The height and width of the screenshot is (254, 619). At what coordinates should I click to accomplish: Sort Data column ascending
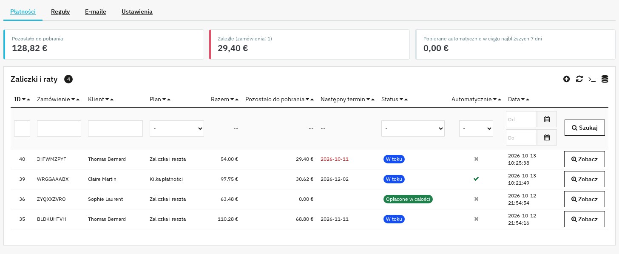point(528,100)
